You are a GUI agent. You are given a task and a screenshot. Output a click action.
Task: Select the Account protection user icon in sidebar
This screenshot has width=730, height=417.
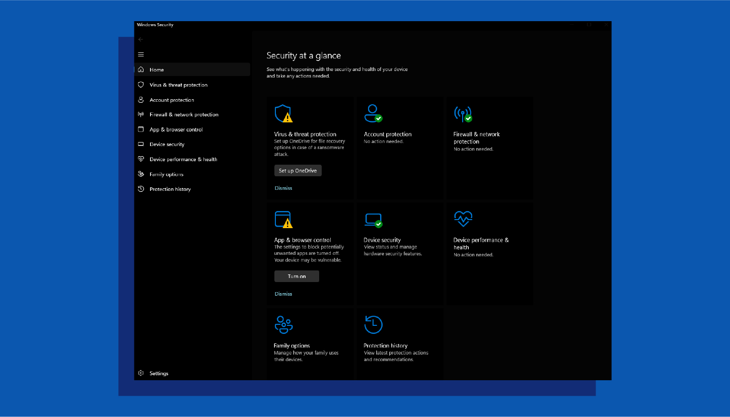click(x=141, y=100)
